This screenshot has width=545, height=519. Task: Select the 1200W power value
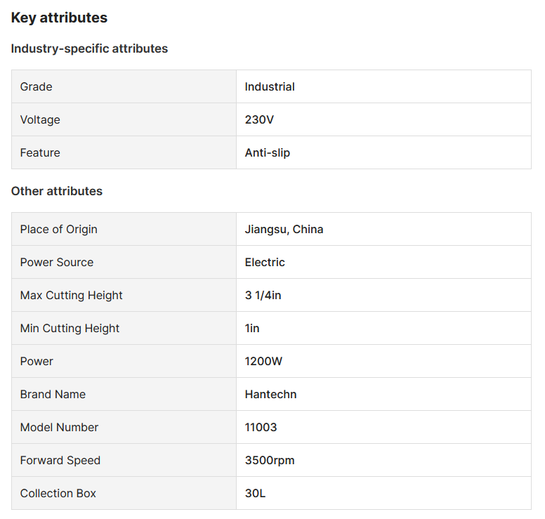tap(262, 362)
